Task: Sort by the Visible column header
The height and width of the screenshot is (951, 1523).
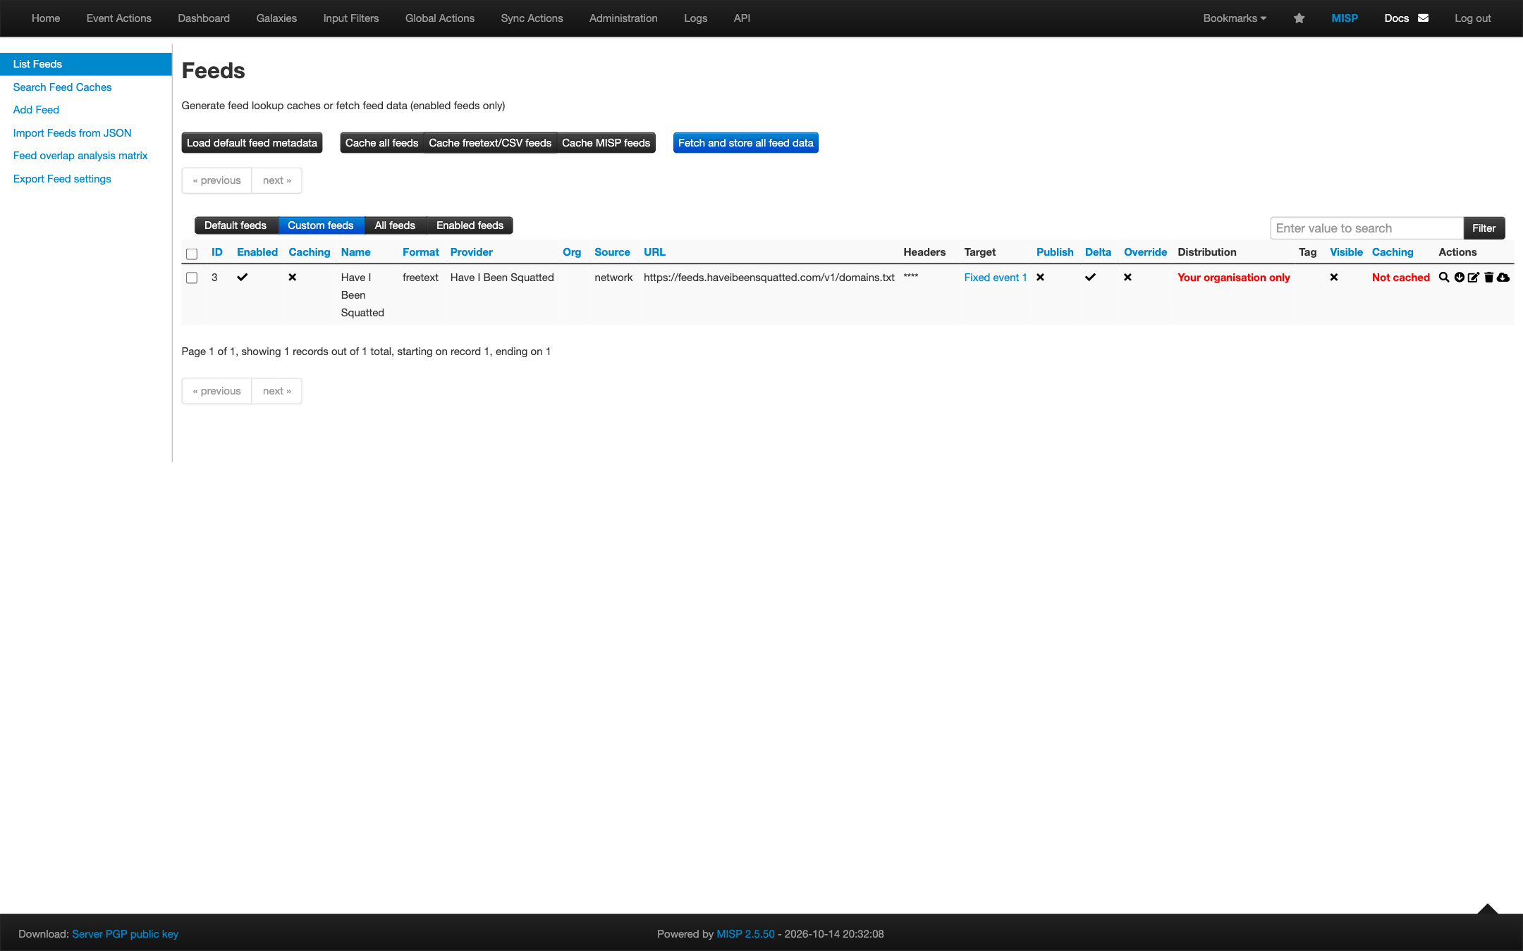Action: pos(1347,252)
